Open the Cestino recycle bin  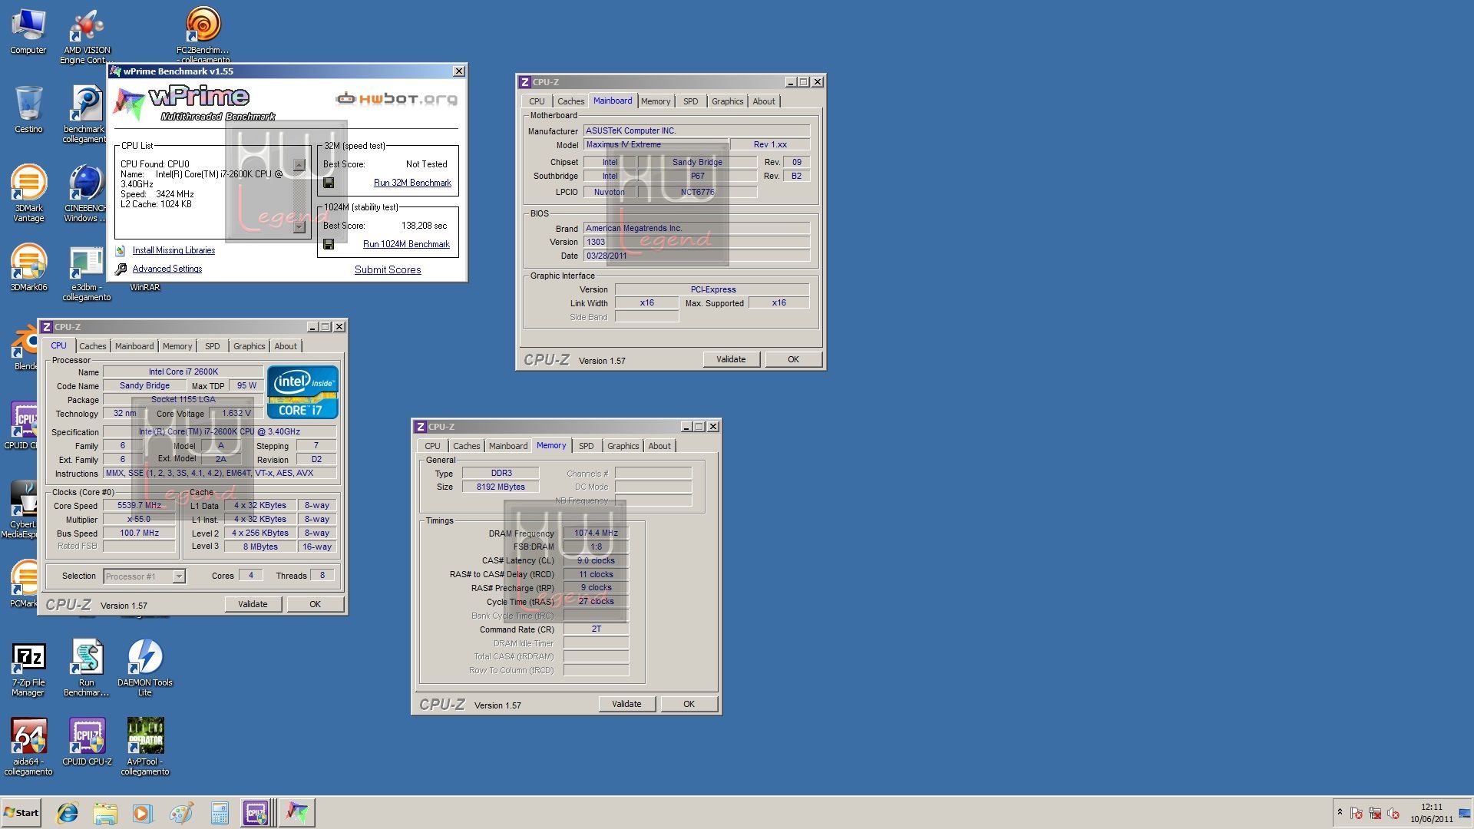pos(28,109)
